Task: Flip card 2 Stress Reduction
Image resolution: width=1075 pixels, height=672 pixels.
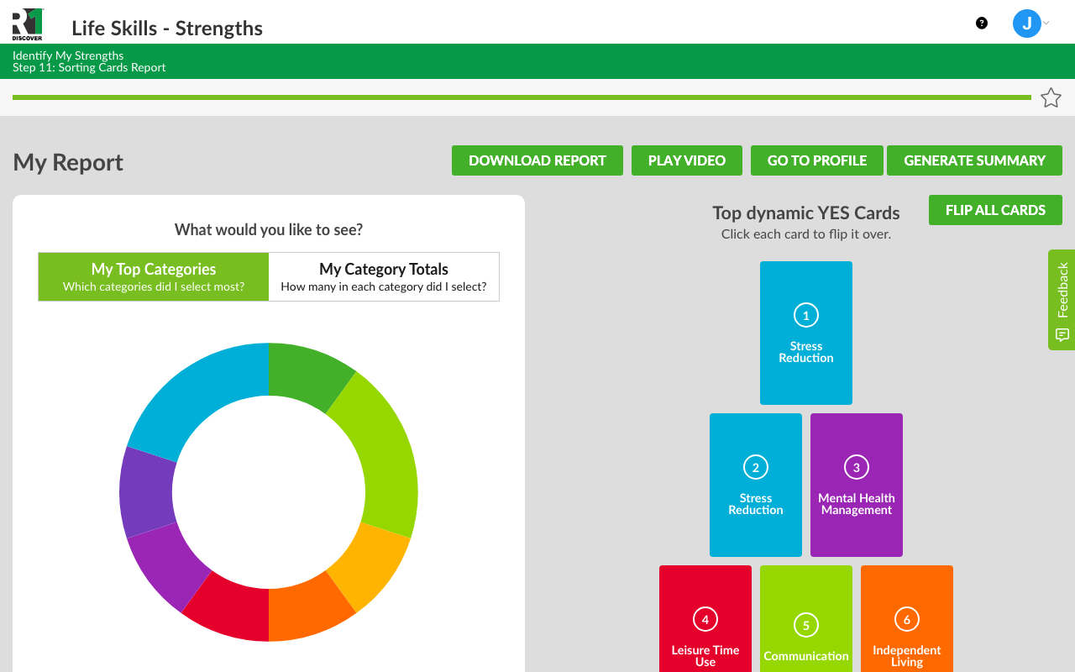Action: click(x=756, y=485)
